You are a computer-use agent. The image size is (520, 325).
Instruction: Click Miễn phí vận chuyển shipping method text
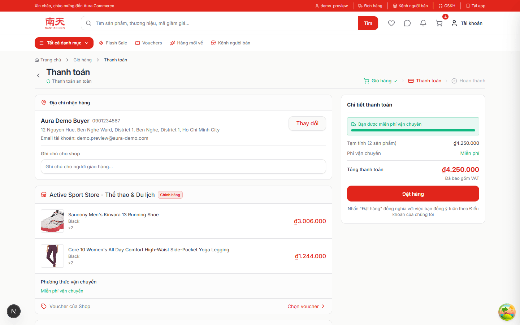coord(62,291)
